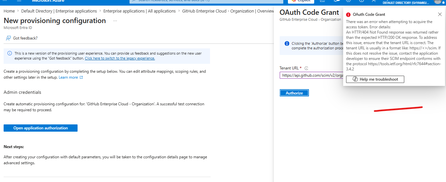The height and width of the screenshot is (182, 446).
Task: Click the directory name DEFAULT DIRECTORY in header
Action: click(406, 3)
